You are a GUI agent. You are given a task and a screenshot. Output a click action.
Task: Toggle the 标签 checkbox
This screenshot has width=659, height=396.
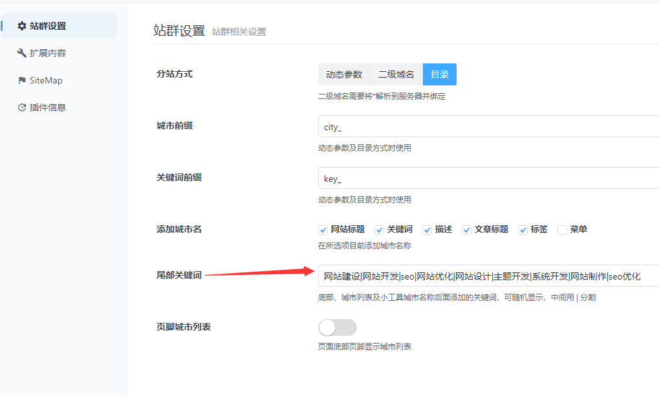tap(523, 230)
